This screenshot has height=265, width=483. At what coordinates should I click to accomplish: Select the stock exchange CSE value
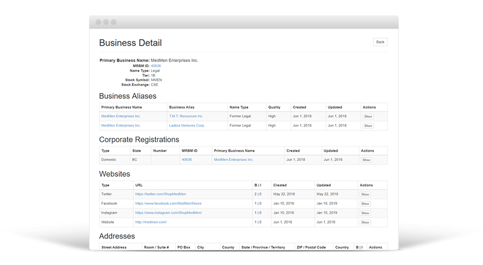pos(154,84)
